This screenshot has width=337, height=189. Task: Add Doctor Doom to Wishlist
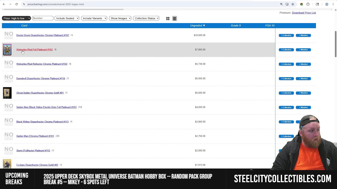point(303,35)
